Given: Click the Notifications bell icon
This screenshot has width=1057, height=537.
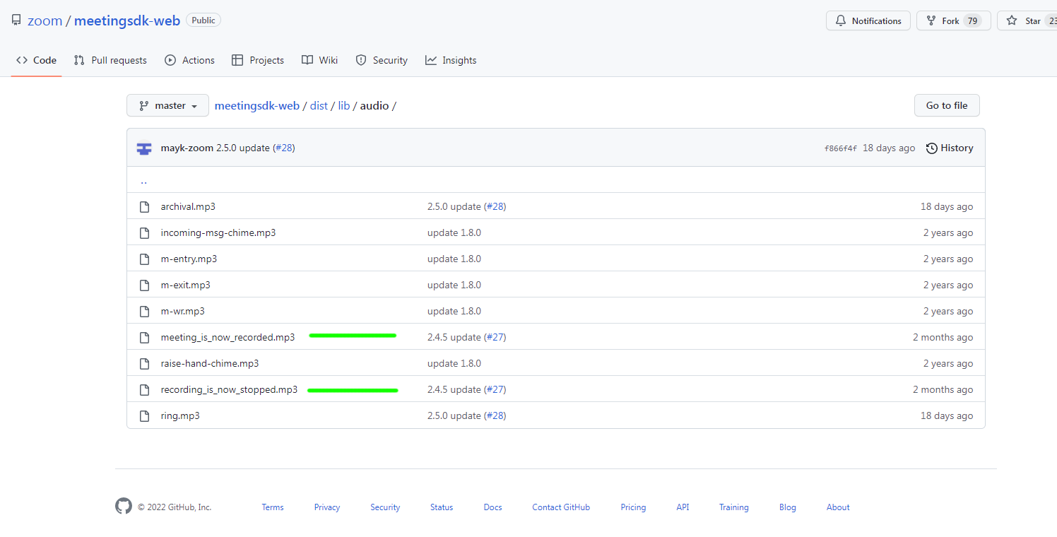Looking at the screenshot, I should tap(841, 21).
